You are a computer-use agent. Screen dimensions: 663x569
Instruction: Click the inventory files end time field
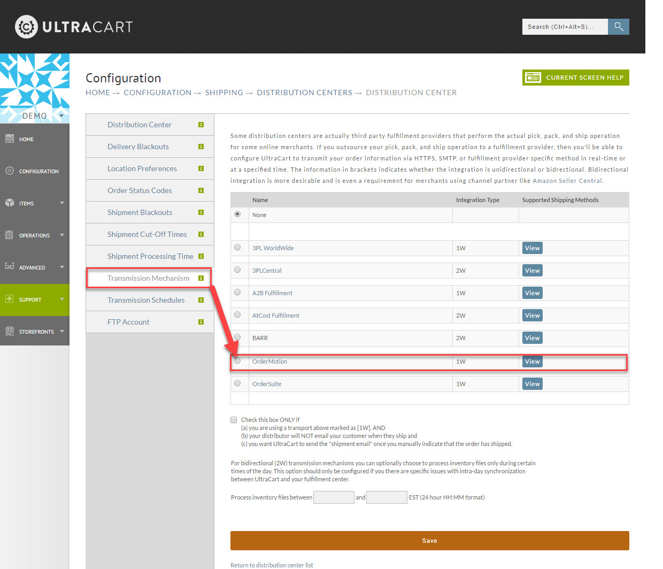(387, 497)
